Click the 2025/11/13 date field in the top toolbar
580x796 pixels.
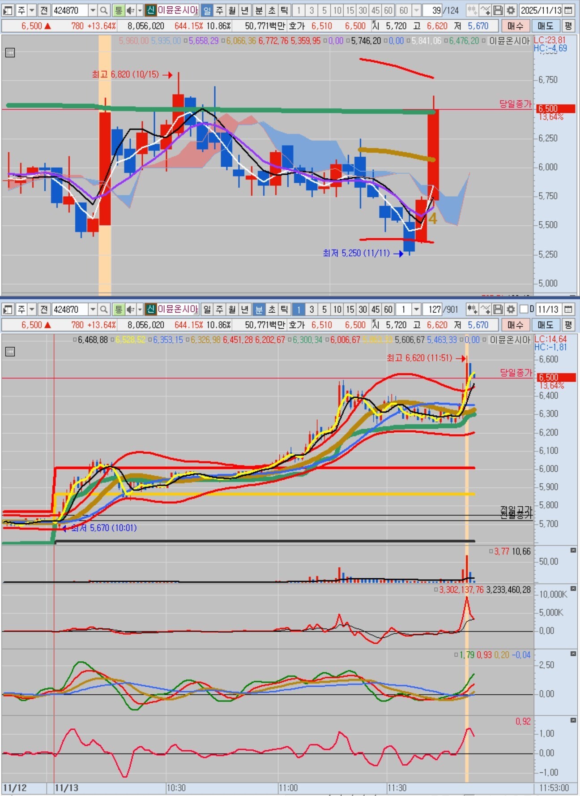click(x=541, y=10)
